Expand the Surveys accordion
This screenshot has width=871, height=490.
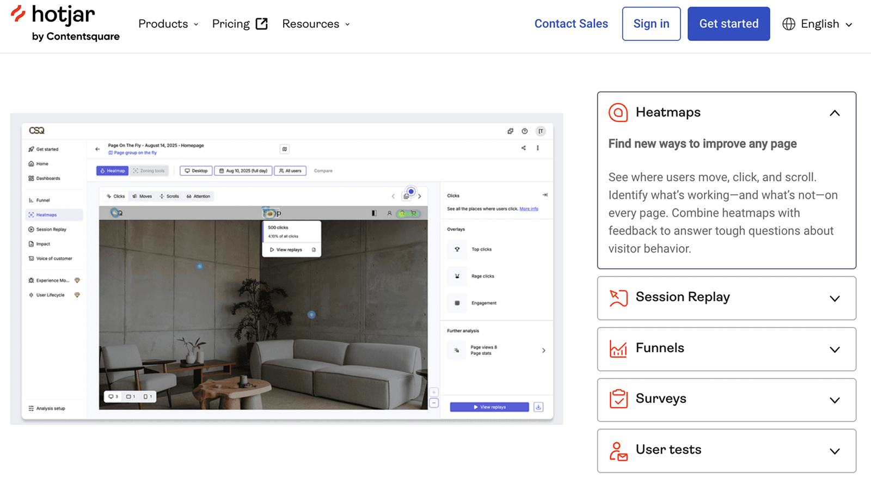(x=726, y=400)
